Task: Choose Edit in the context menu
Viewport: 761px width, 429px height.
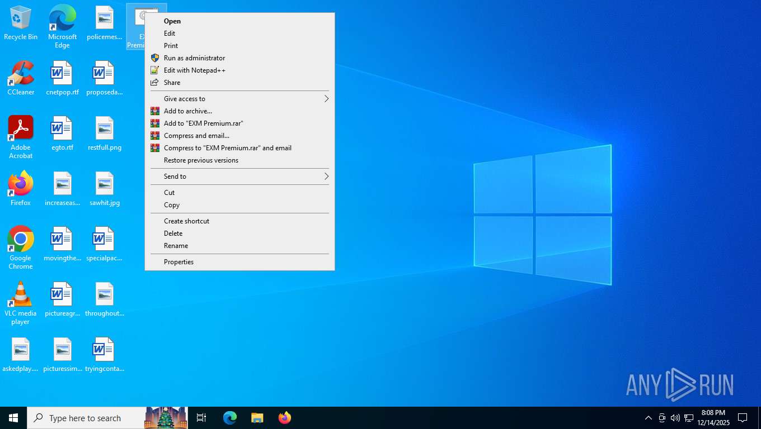Action: [x=239, y=34]
